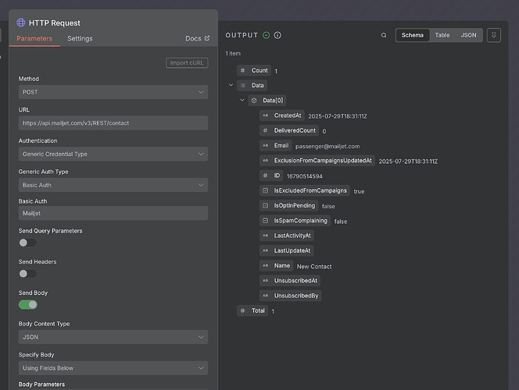Select the Total field pill
Viewport: 519px width, 390px height.
tap(252, 310)
